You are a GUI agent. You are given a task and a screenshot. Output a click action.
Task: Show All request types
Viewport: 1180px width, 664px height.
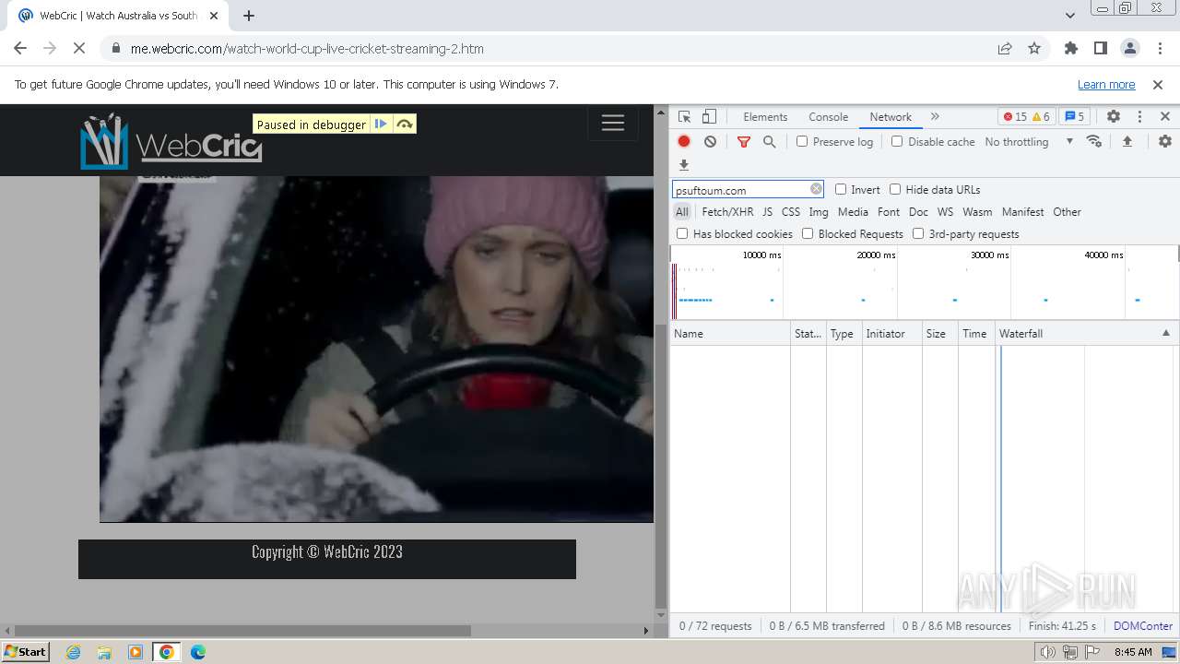681,212
